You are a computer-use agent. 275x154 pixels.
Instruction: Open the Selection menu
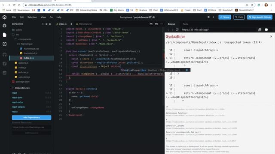[32, 17]
